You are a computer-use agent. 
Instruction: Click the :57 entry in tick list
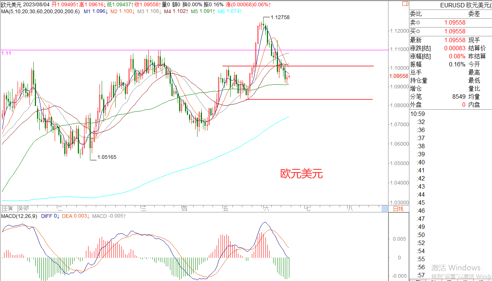[x=421, y=275]
